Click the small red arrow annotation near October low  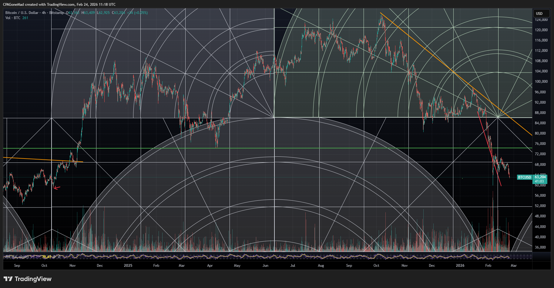[x=56, y=188]
